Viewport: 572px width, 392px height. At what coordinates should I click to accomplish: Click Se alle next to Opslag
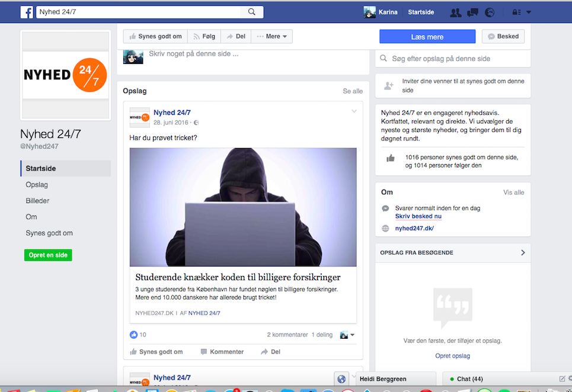(x=353, y=91)
